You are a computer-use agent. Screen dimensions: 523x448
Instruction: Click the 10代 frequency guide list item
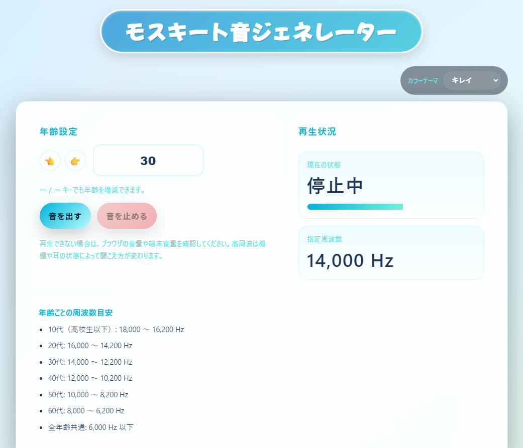[116, 330]
